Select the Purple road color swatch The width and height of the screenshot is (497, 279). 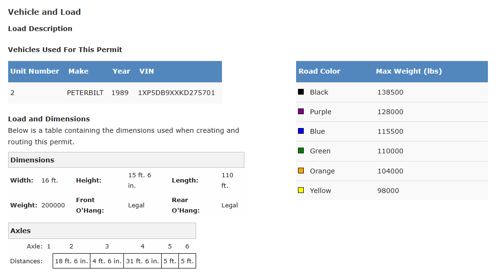point(301,112)
